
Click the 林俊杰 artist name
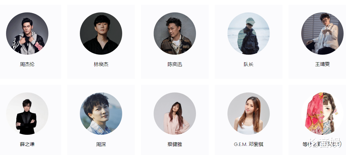pos(101,64)
